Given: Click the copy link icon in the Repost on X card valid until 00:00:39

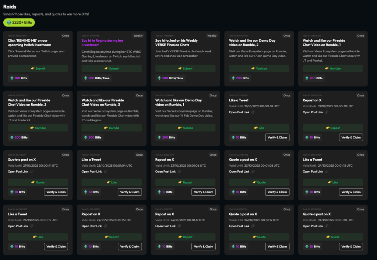Looking at the screenshot, I should [x=327, y=112].
